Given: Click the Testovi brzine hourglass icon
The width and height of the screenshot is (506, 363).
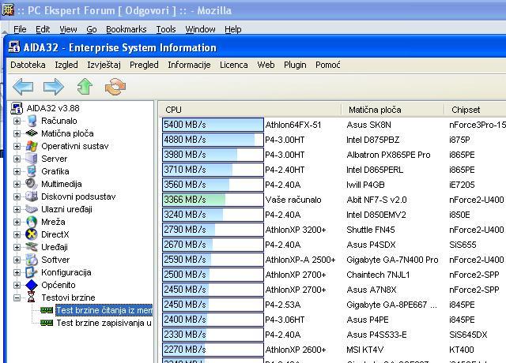Looking at the screenshot, I should tap(32, 298).
